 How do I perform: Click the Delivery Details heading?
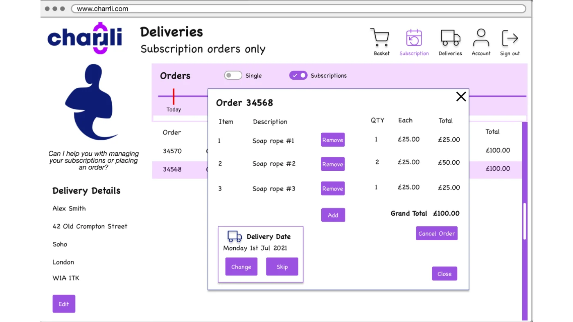[x=86, y=191]
